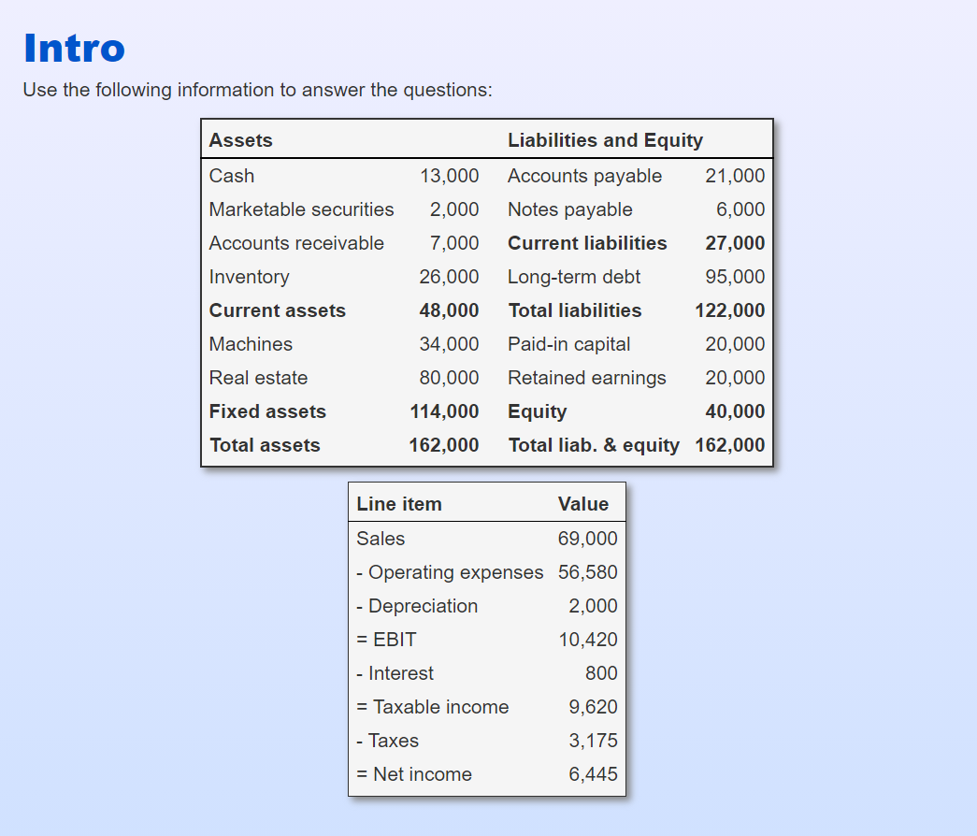Click the Long-term debt row
This screenshot has width=977, height=836.
click(x=573, y=277)
